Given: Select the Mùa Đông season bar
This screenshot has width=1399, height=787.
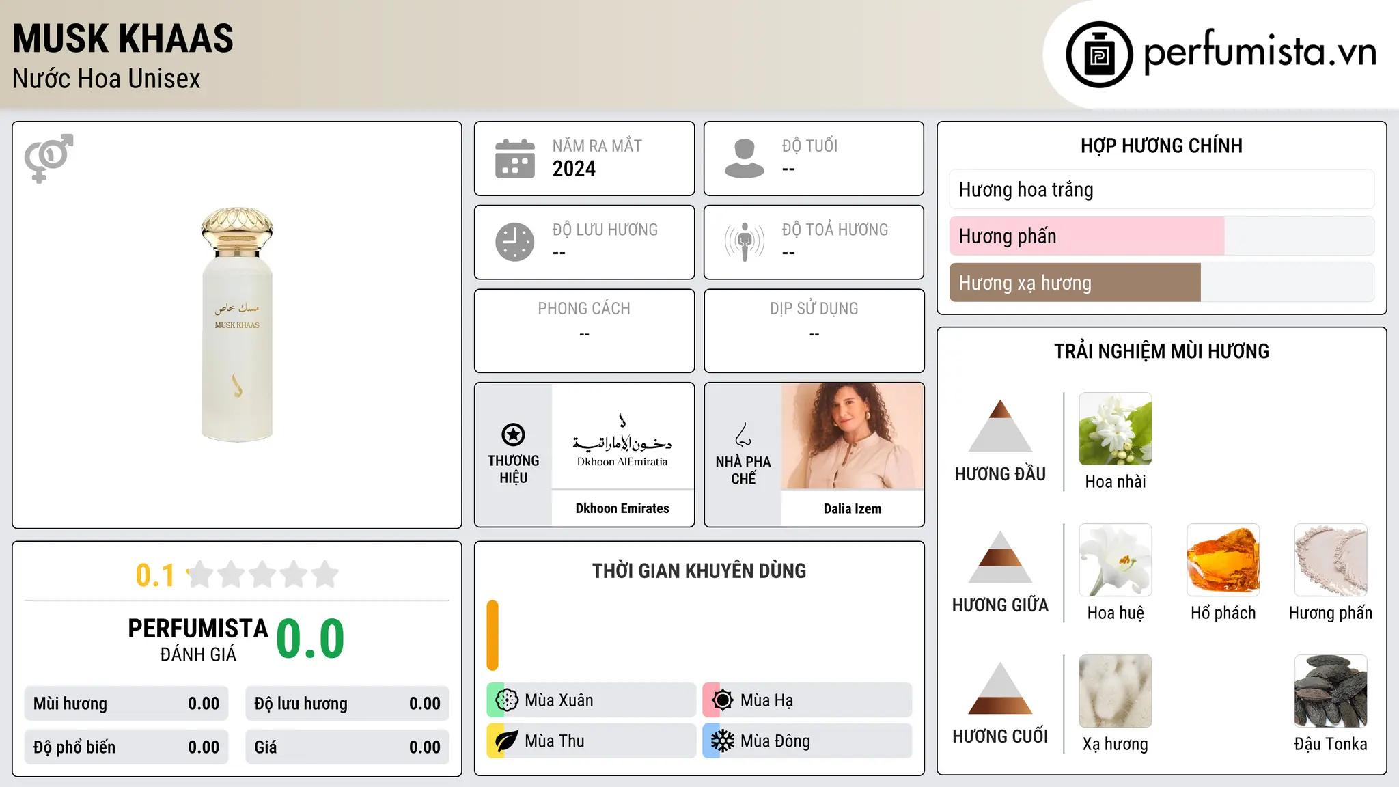Looking at the screenshot, I should click(807, 741).
